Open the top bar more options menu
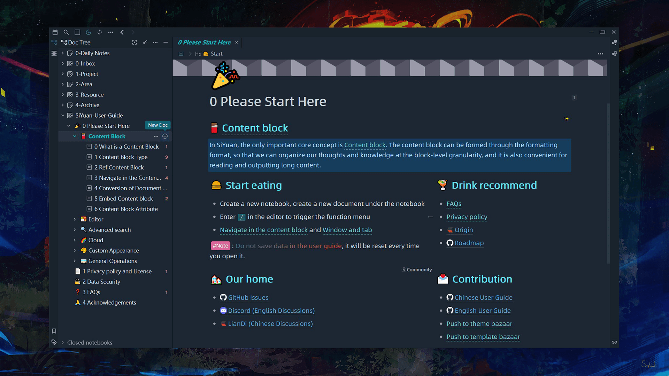The width and height of the screenshot is (669, 376). 111,32
